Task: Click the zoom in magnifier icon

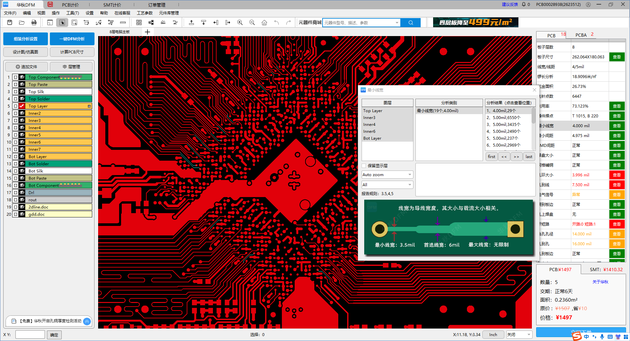Action: click(x=240, y=23)
